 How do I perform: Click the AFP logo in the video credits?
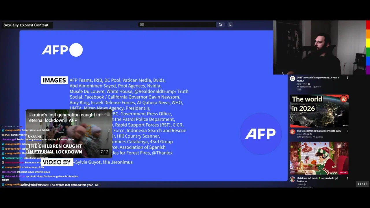click(62, 50)
